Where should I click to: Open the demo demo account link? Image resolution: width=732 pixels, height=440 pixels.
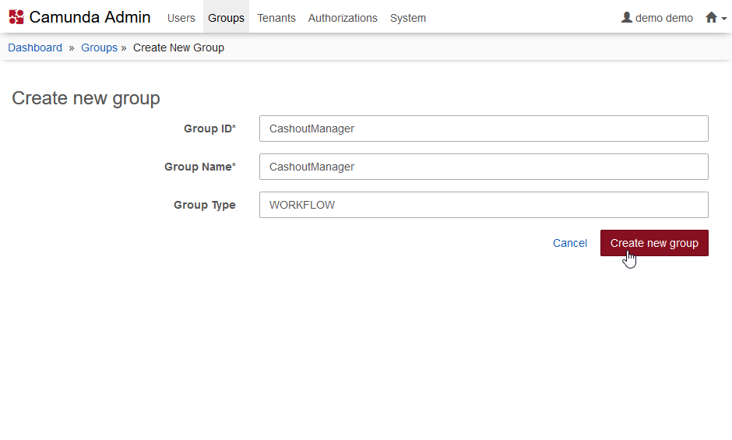click(x=663, y=18)
